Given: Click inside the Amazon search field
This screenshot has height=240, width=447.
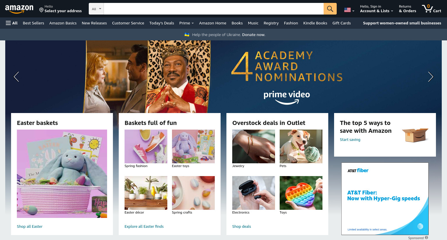Looking at the screenshot, I should point(214,9).
